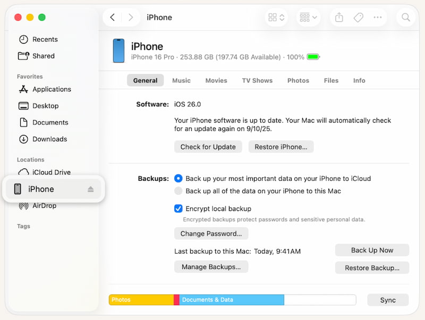Switch to the Music tab

coord(181,80)
